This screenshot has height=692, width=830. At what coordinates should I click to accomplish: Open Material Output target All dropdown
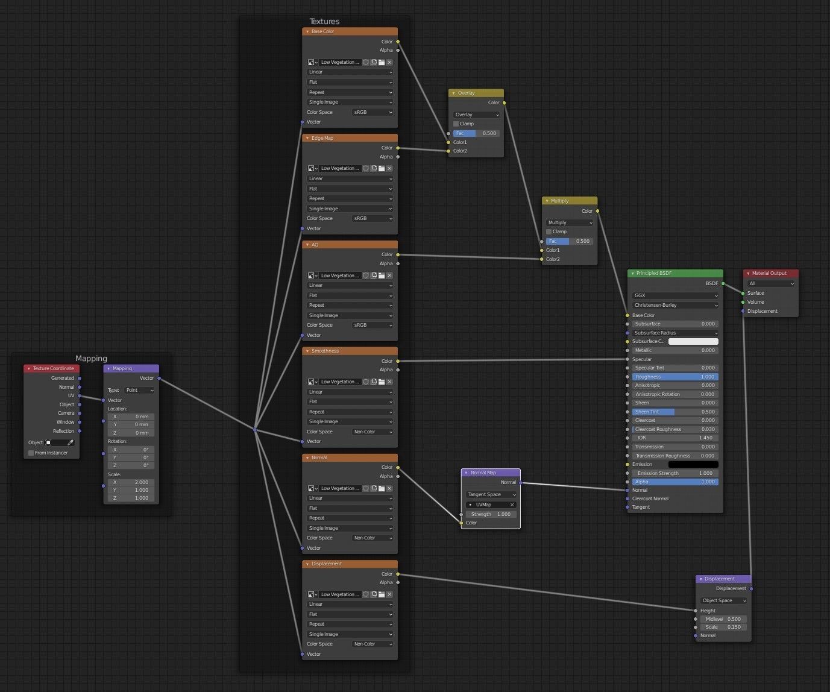click(771, 283)
